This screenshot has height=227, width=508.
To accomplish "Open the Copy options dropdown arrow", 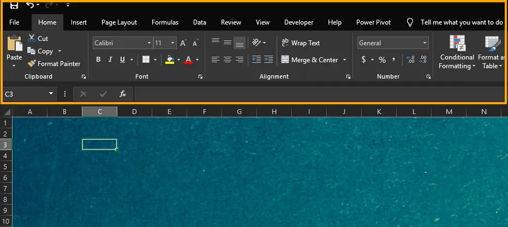I will coord(59,51).
